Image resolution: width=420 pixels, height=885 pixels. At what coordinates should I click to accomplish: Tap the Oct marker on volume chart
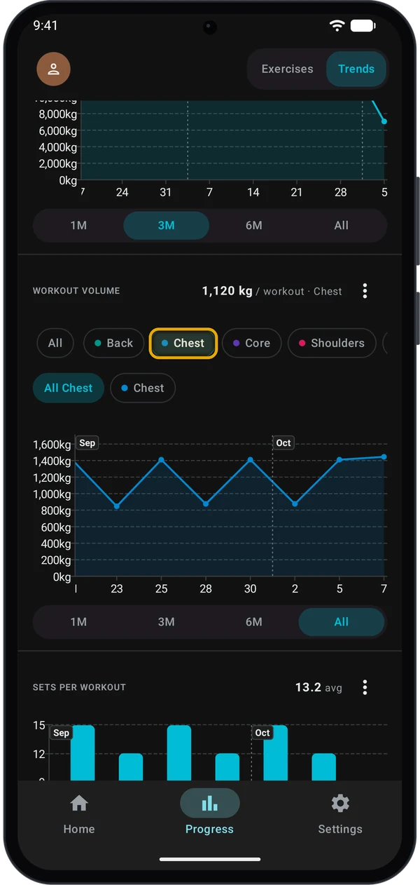click(283, 443)
